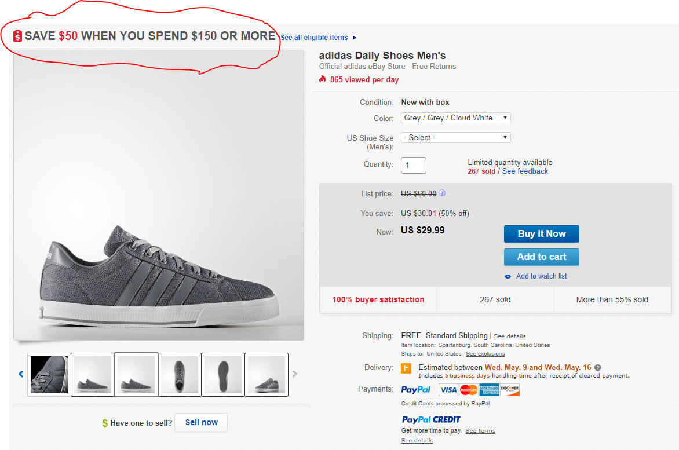
Task: Click the PayPal Credit logo
Action: (430, 419)
